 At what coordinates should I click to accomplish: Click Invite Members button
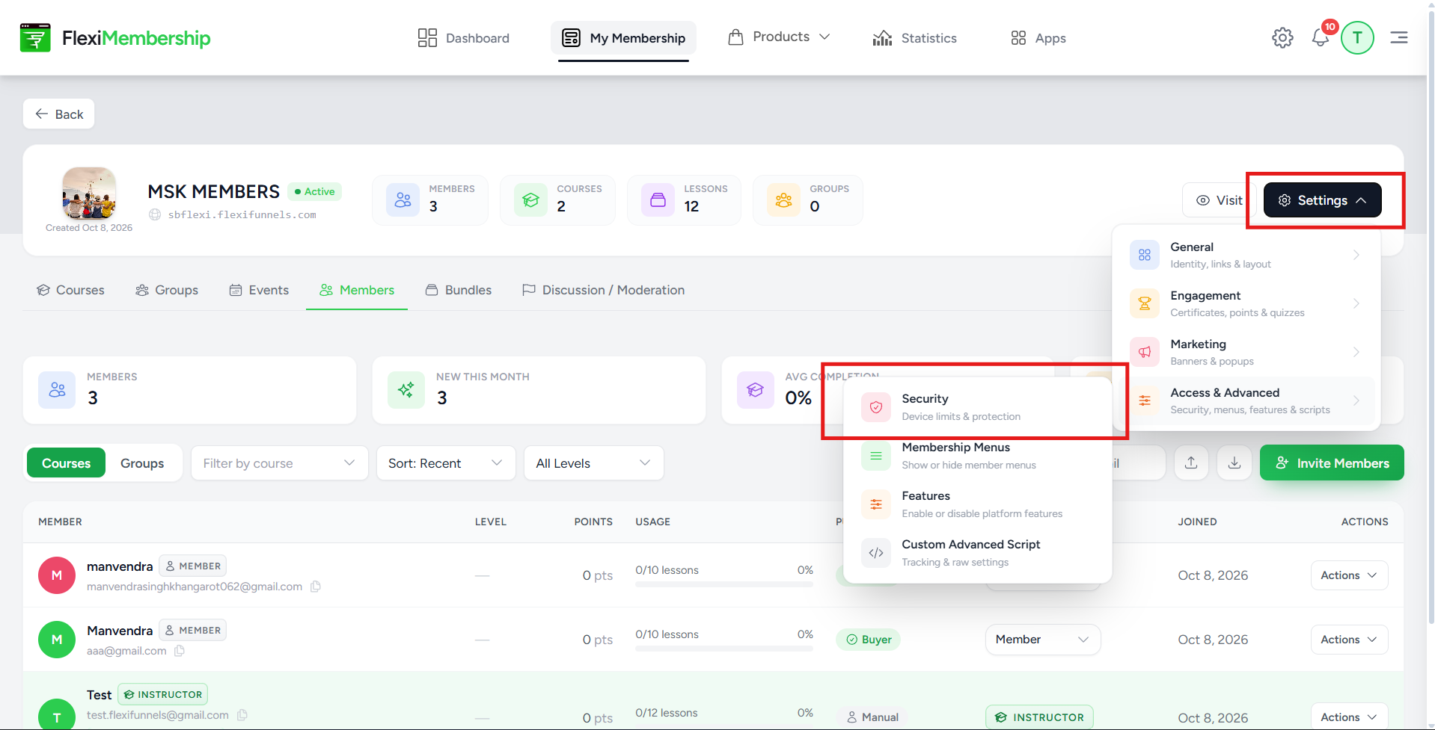click(1332, 463)
